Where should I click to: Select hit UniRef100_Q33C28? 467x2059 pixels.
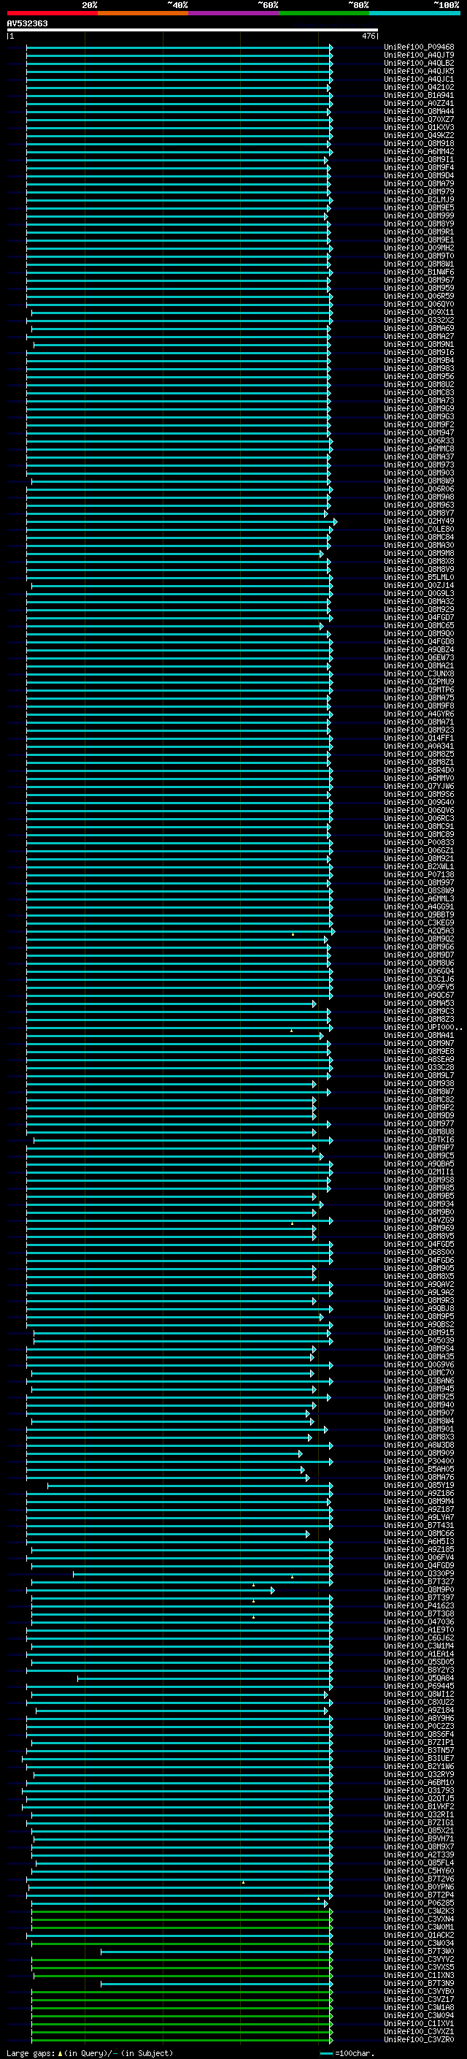click(x=419, y=1067)
